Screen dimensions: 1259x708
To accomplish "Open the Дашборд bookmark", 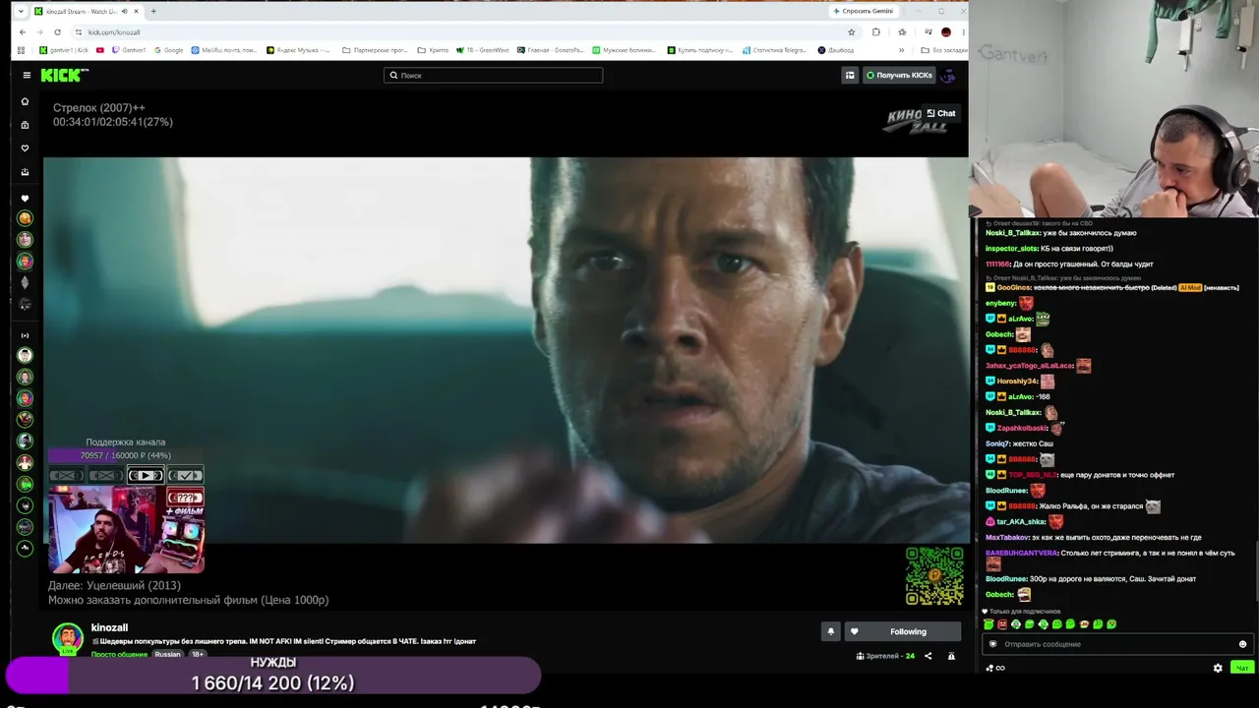I will point(836,50).
